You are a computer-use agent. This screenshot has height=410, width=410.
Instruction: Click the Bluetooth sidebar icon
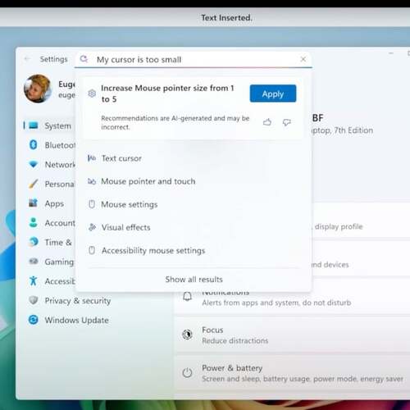(x=33, y=144)
